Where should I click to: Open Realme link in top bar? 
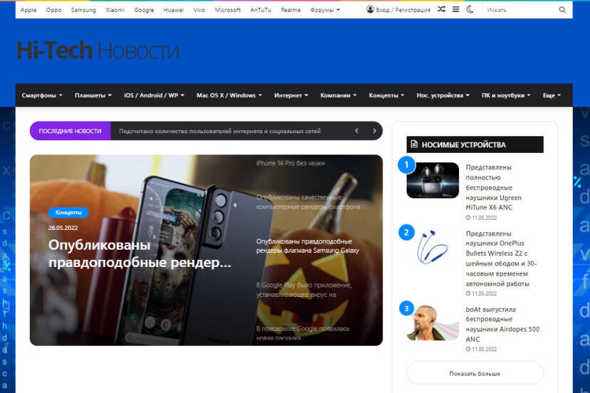coord(291,10)
